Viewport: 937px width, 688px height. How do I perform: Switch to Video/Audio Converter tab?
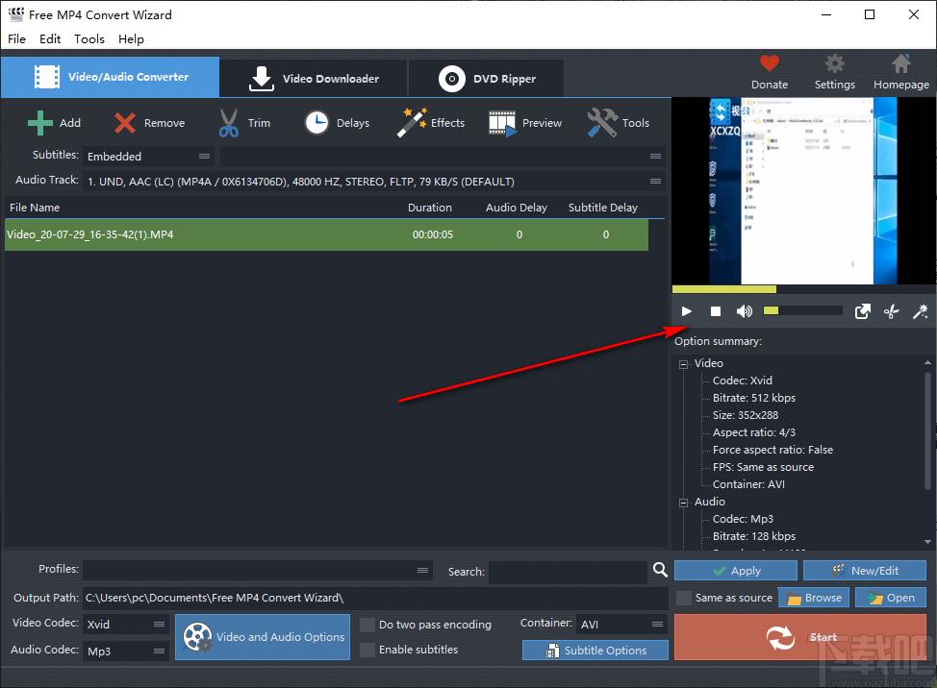click(x=110, y=77)
